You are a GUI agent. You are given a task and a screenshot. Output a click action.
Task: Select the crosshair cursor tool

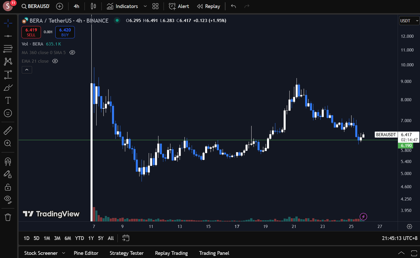coord(8,23)
